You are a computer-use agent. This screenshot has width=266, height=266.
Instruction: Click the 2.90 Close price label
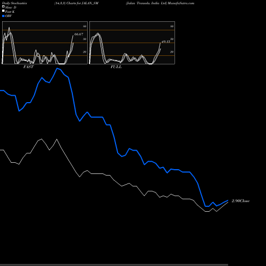[240, 201]
